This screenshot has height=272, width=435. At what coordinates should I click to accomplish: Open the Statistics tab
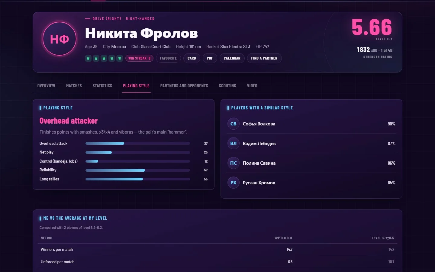(x=102, y=86)
